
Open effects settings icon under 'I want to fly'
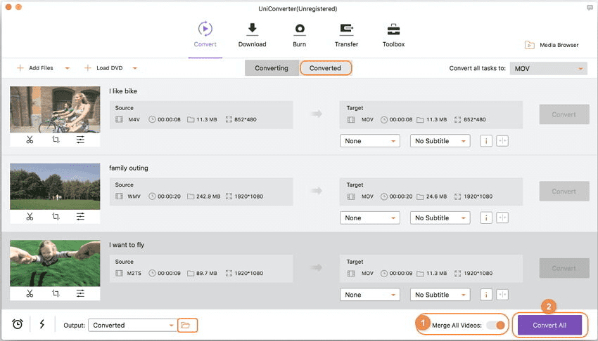(x=81, y=293)
